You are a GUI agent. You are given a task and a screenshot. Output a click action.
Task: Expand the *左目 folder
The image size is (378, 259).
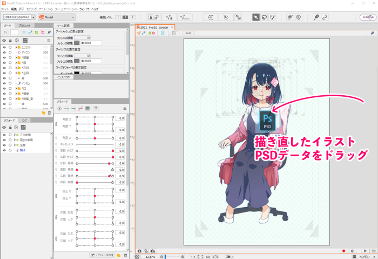(x=16, y=73)
